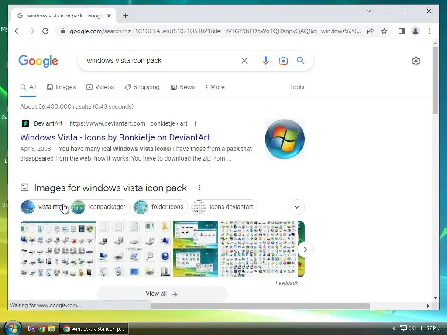Screen dimensions: 447x335
Task: Open options for Images section dots
Action: pyautogui.click(x=199, y=188)
